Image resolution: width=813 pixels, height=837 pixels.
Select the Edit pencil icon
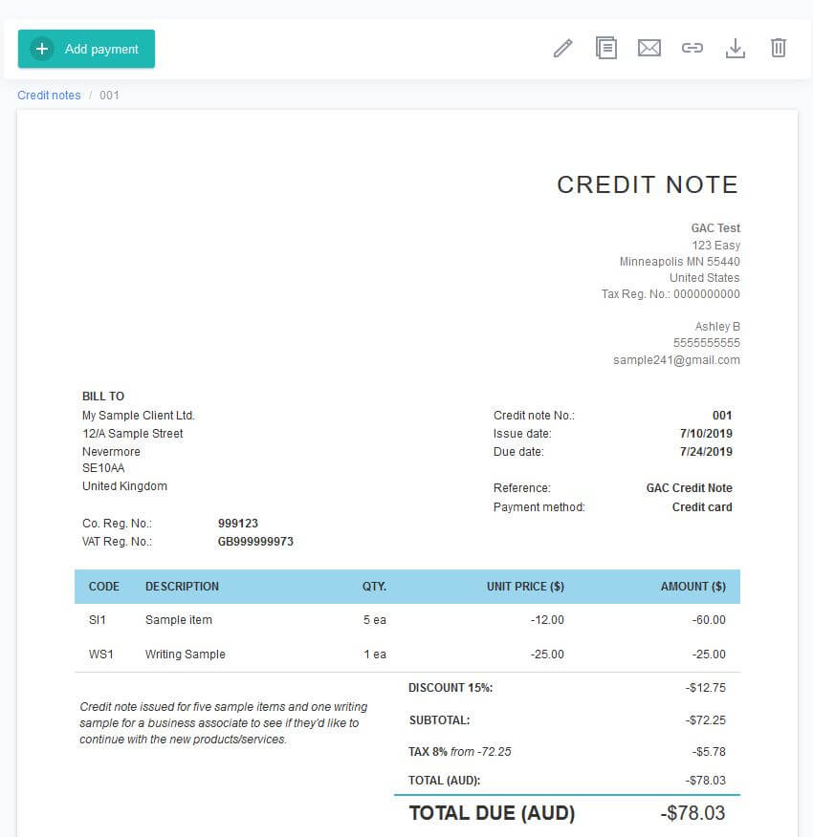(x=563, y=47)
